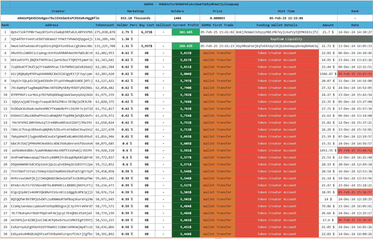Click the 'Date' column header
Viewport: 373px width, 239px height.
(355, 25)
